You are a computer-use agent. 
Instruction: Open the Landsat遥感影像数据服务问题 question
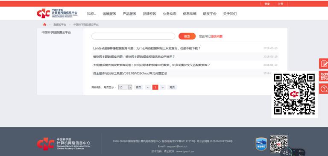(x=146, y=48)
